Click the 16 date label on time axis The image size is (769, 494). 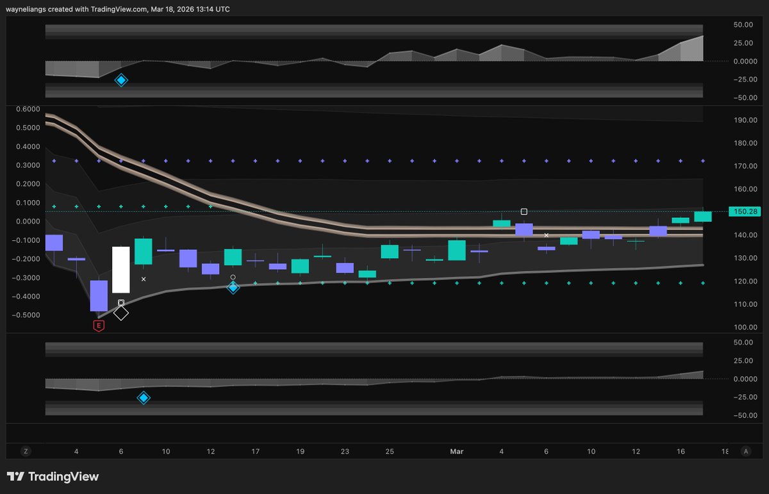point(681,451)
